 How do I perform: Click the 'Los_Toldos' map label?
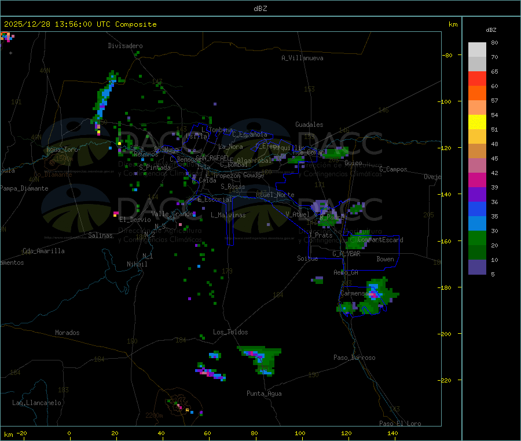tap(230, 332)
